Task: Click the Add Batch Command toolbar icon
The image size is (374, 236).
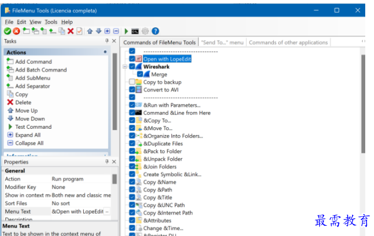Action: 35,31
